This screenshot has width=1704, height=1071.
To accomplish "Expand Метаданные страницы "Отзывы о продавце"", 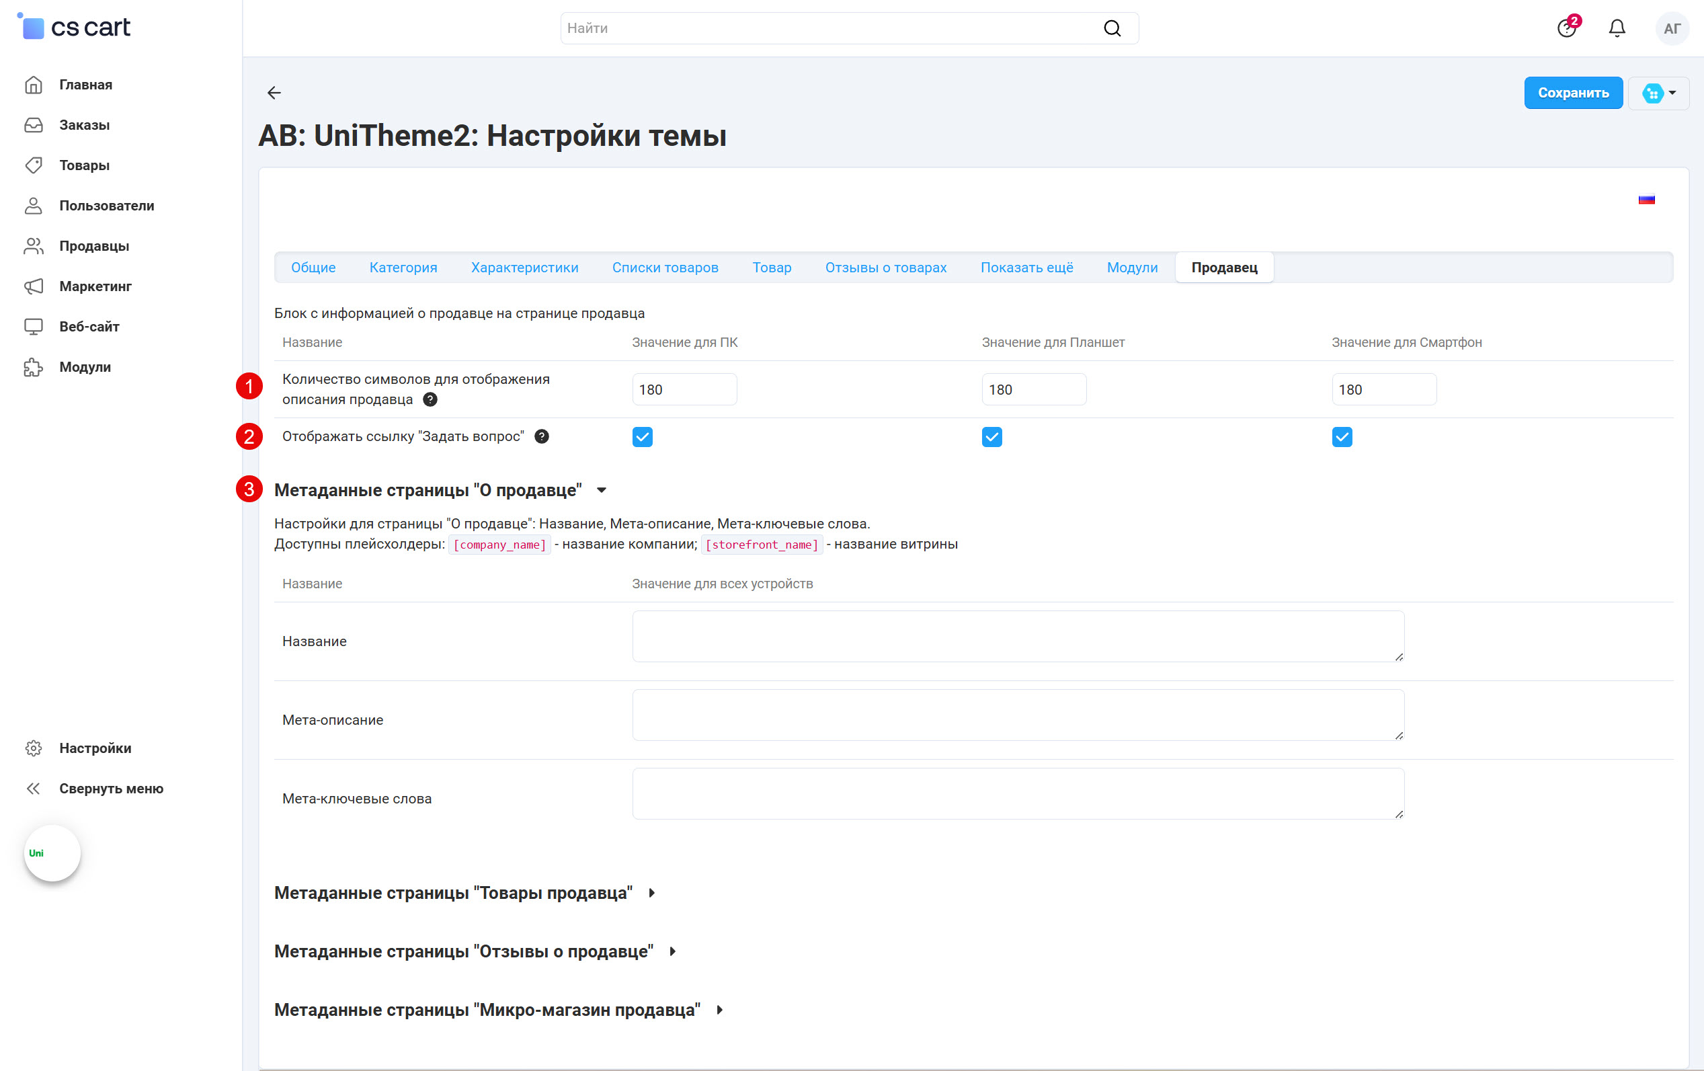I will click(x=673, y=952).
